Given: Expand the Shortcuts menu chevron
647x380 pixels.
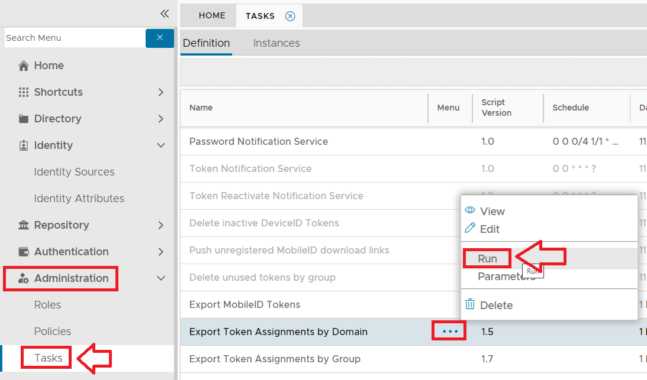Looking at the screenshot, I should pos(161,92).
